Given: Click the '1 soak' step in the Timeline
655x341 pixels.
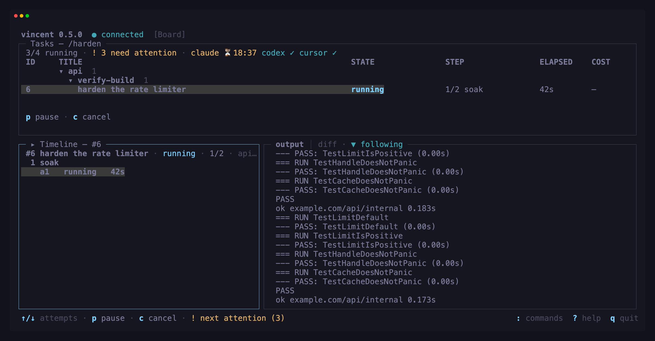Looking at the screenshot, I should (x=44, y=163).
